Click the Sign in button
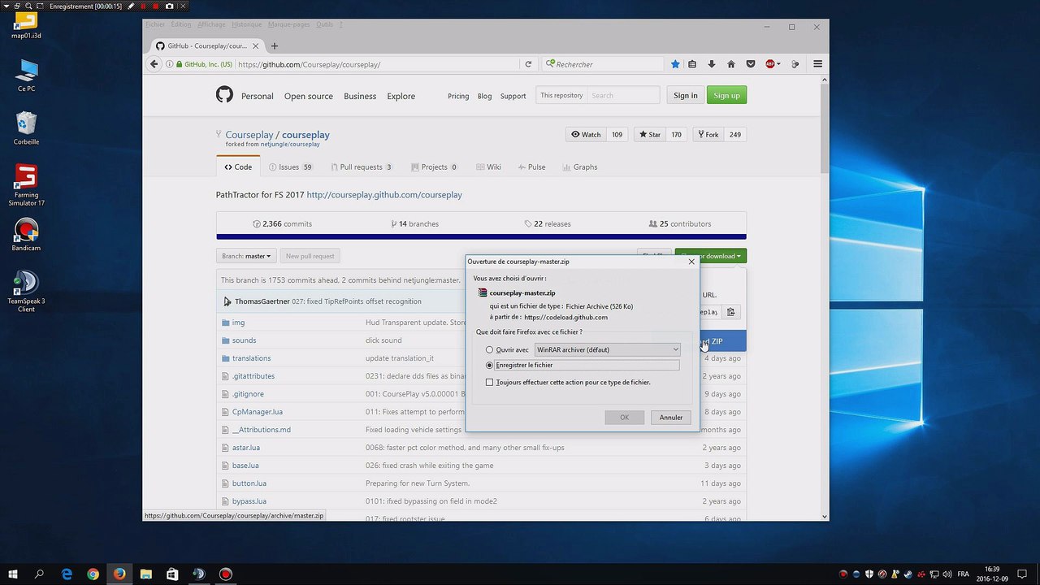Screen dimensions: 1040x585 pos(685,95)
